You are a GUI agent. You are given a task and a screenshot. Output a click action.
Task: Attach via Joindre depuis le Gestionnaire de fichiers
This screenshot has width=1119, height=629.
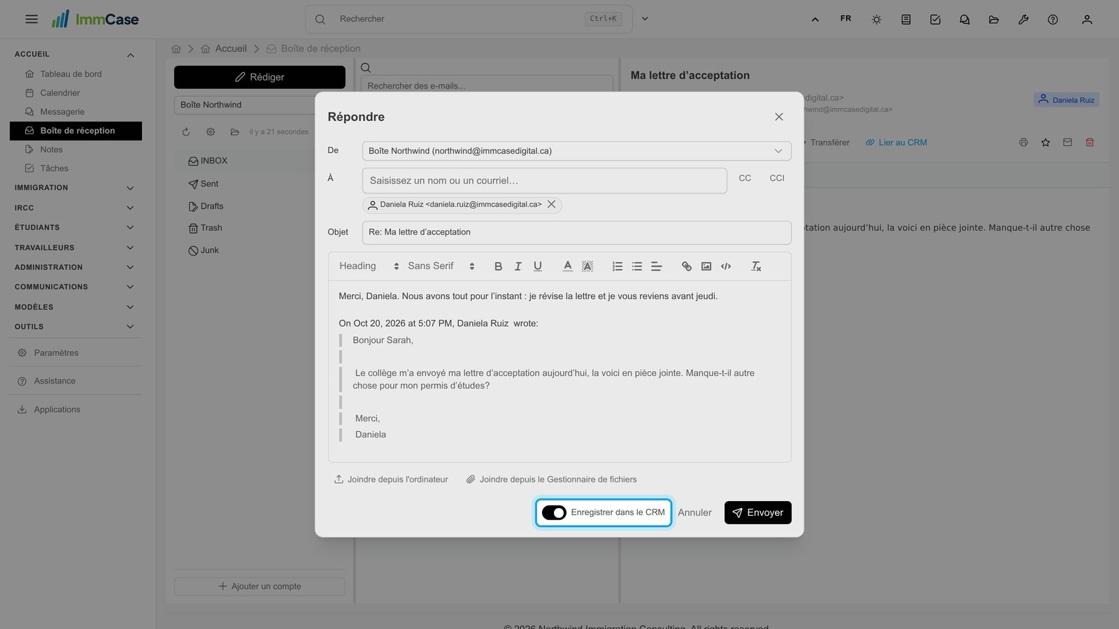click(551, 479)
